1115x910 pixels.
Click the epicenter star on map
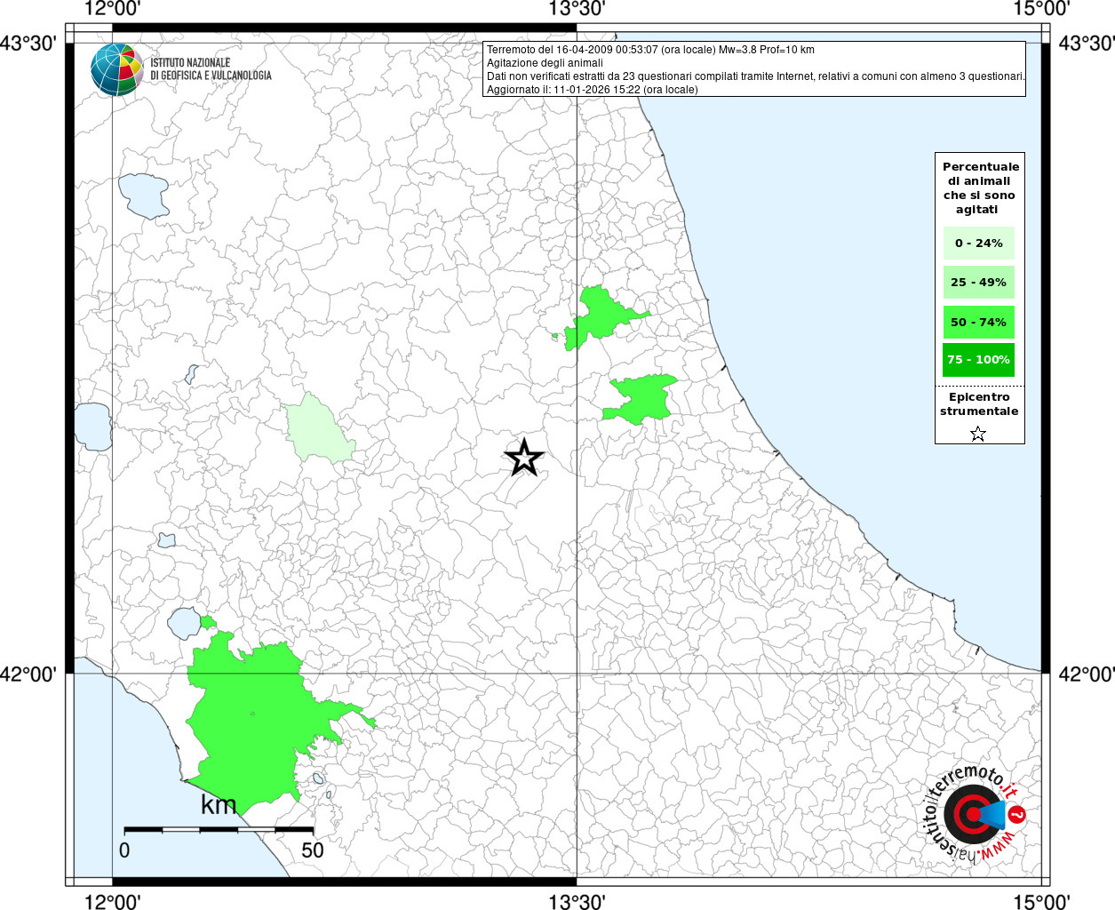pos(523,458)
